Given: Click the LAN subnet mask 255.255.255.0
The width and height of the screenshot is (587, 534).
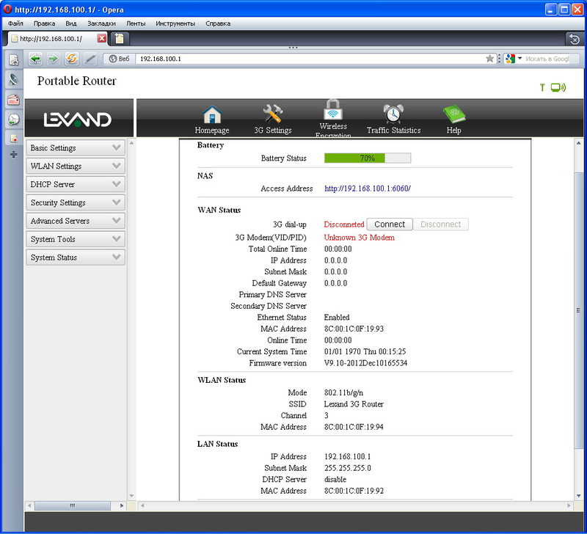Looking at the screenshot, I should [x=347, y=468].
